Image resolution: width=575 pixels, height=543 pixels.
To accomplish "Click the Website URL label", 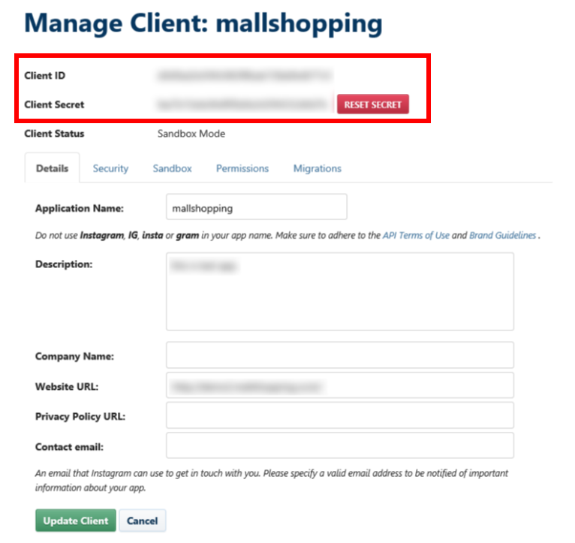I will pyautogui.click(x=67, y=387).
